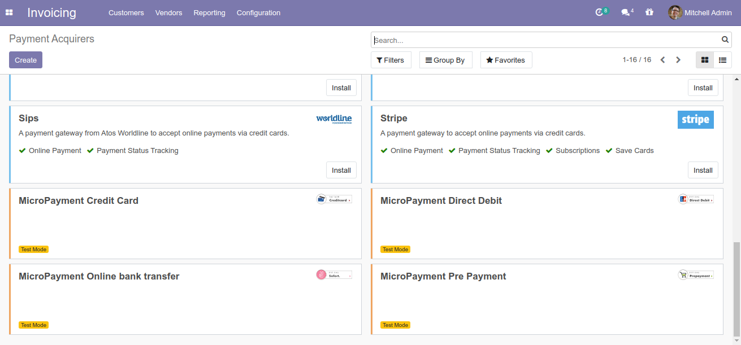Click Test Mode tag on Direct Debit card
741x345 pixels.
(395, 249)
